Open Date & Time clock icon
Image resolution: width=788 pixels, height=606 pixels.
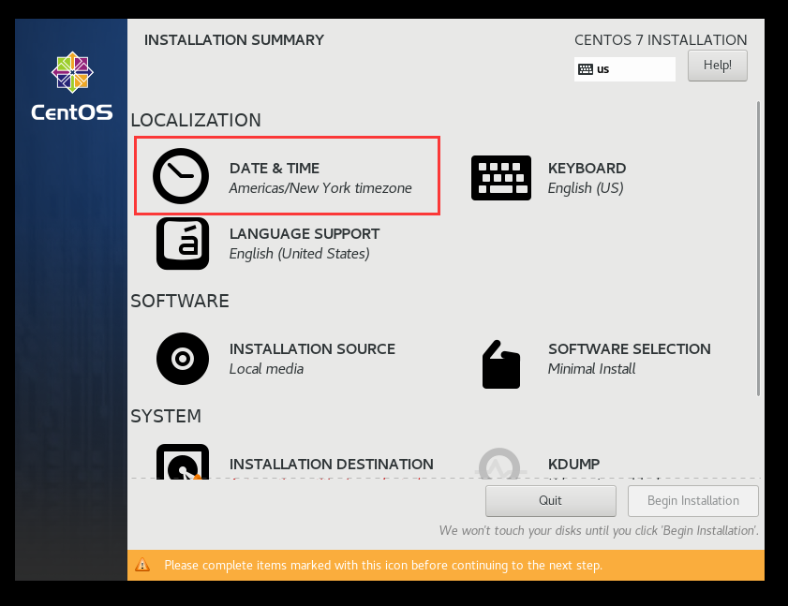coord(181,176)
